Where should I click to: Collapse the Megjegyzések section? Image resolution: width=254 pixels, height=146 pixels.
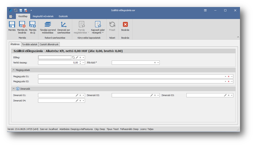(14, 70)
